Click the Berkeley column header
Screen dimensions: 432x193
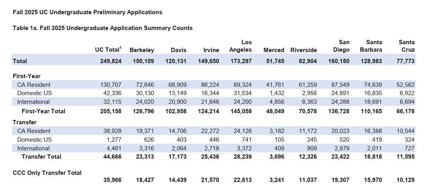(x=142, y=50)
